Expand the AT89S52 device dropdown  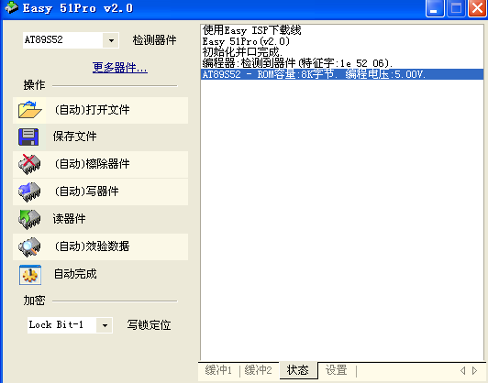pyautogui.click(x=111, y=40)
